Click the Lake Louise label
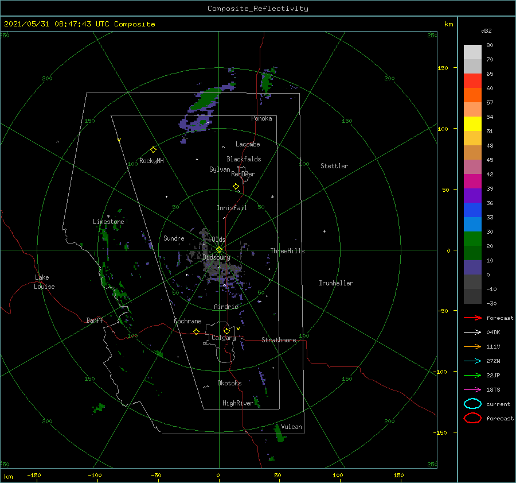 [44, 282]
